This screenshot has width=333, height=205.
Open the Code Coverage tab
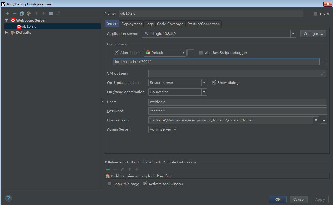(x=170, y=24)
